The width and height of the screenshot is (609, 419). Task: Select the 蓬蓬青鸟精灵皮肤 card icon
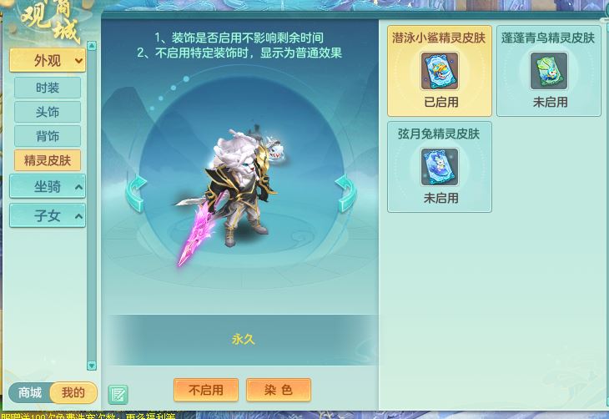549,71
